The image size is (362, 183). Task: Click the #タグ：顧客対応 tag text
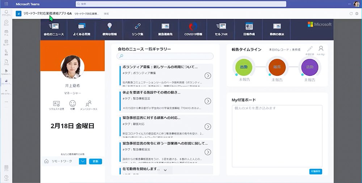pyautogui.click(x=134, y=124)
